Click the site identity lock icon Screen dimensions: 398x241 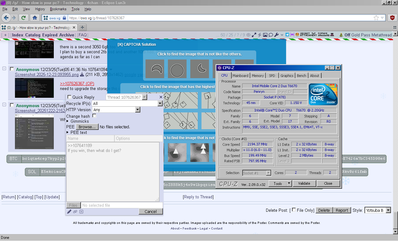pyautogui.click(x=64, y=18)
